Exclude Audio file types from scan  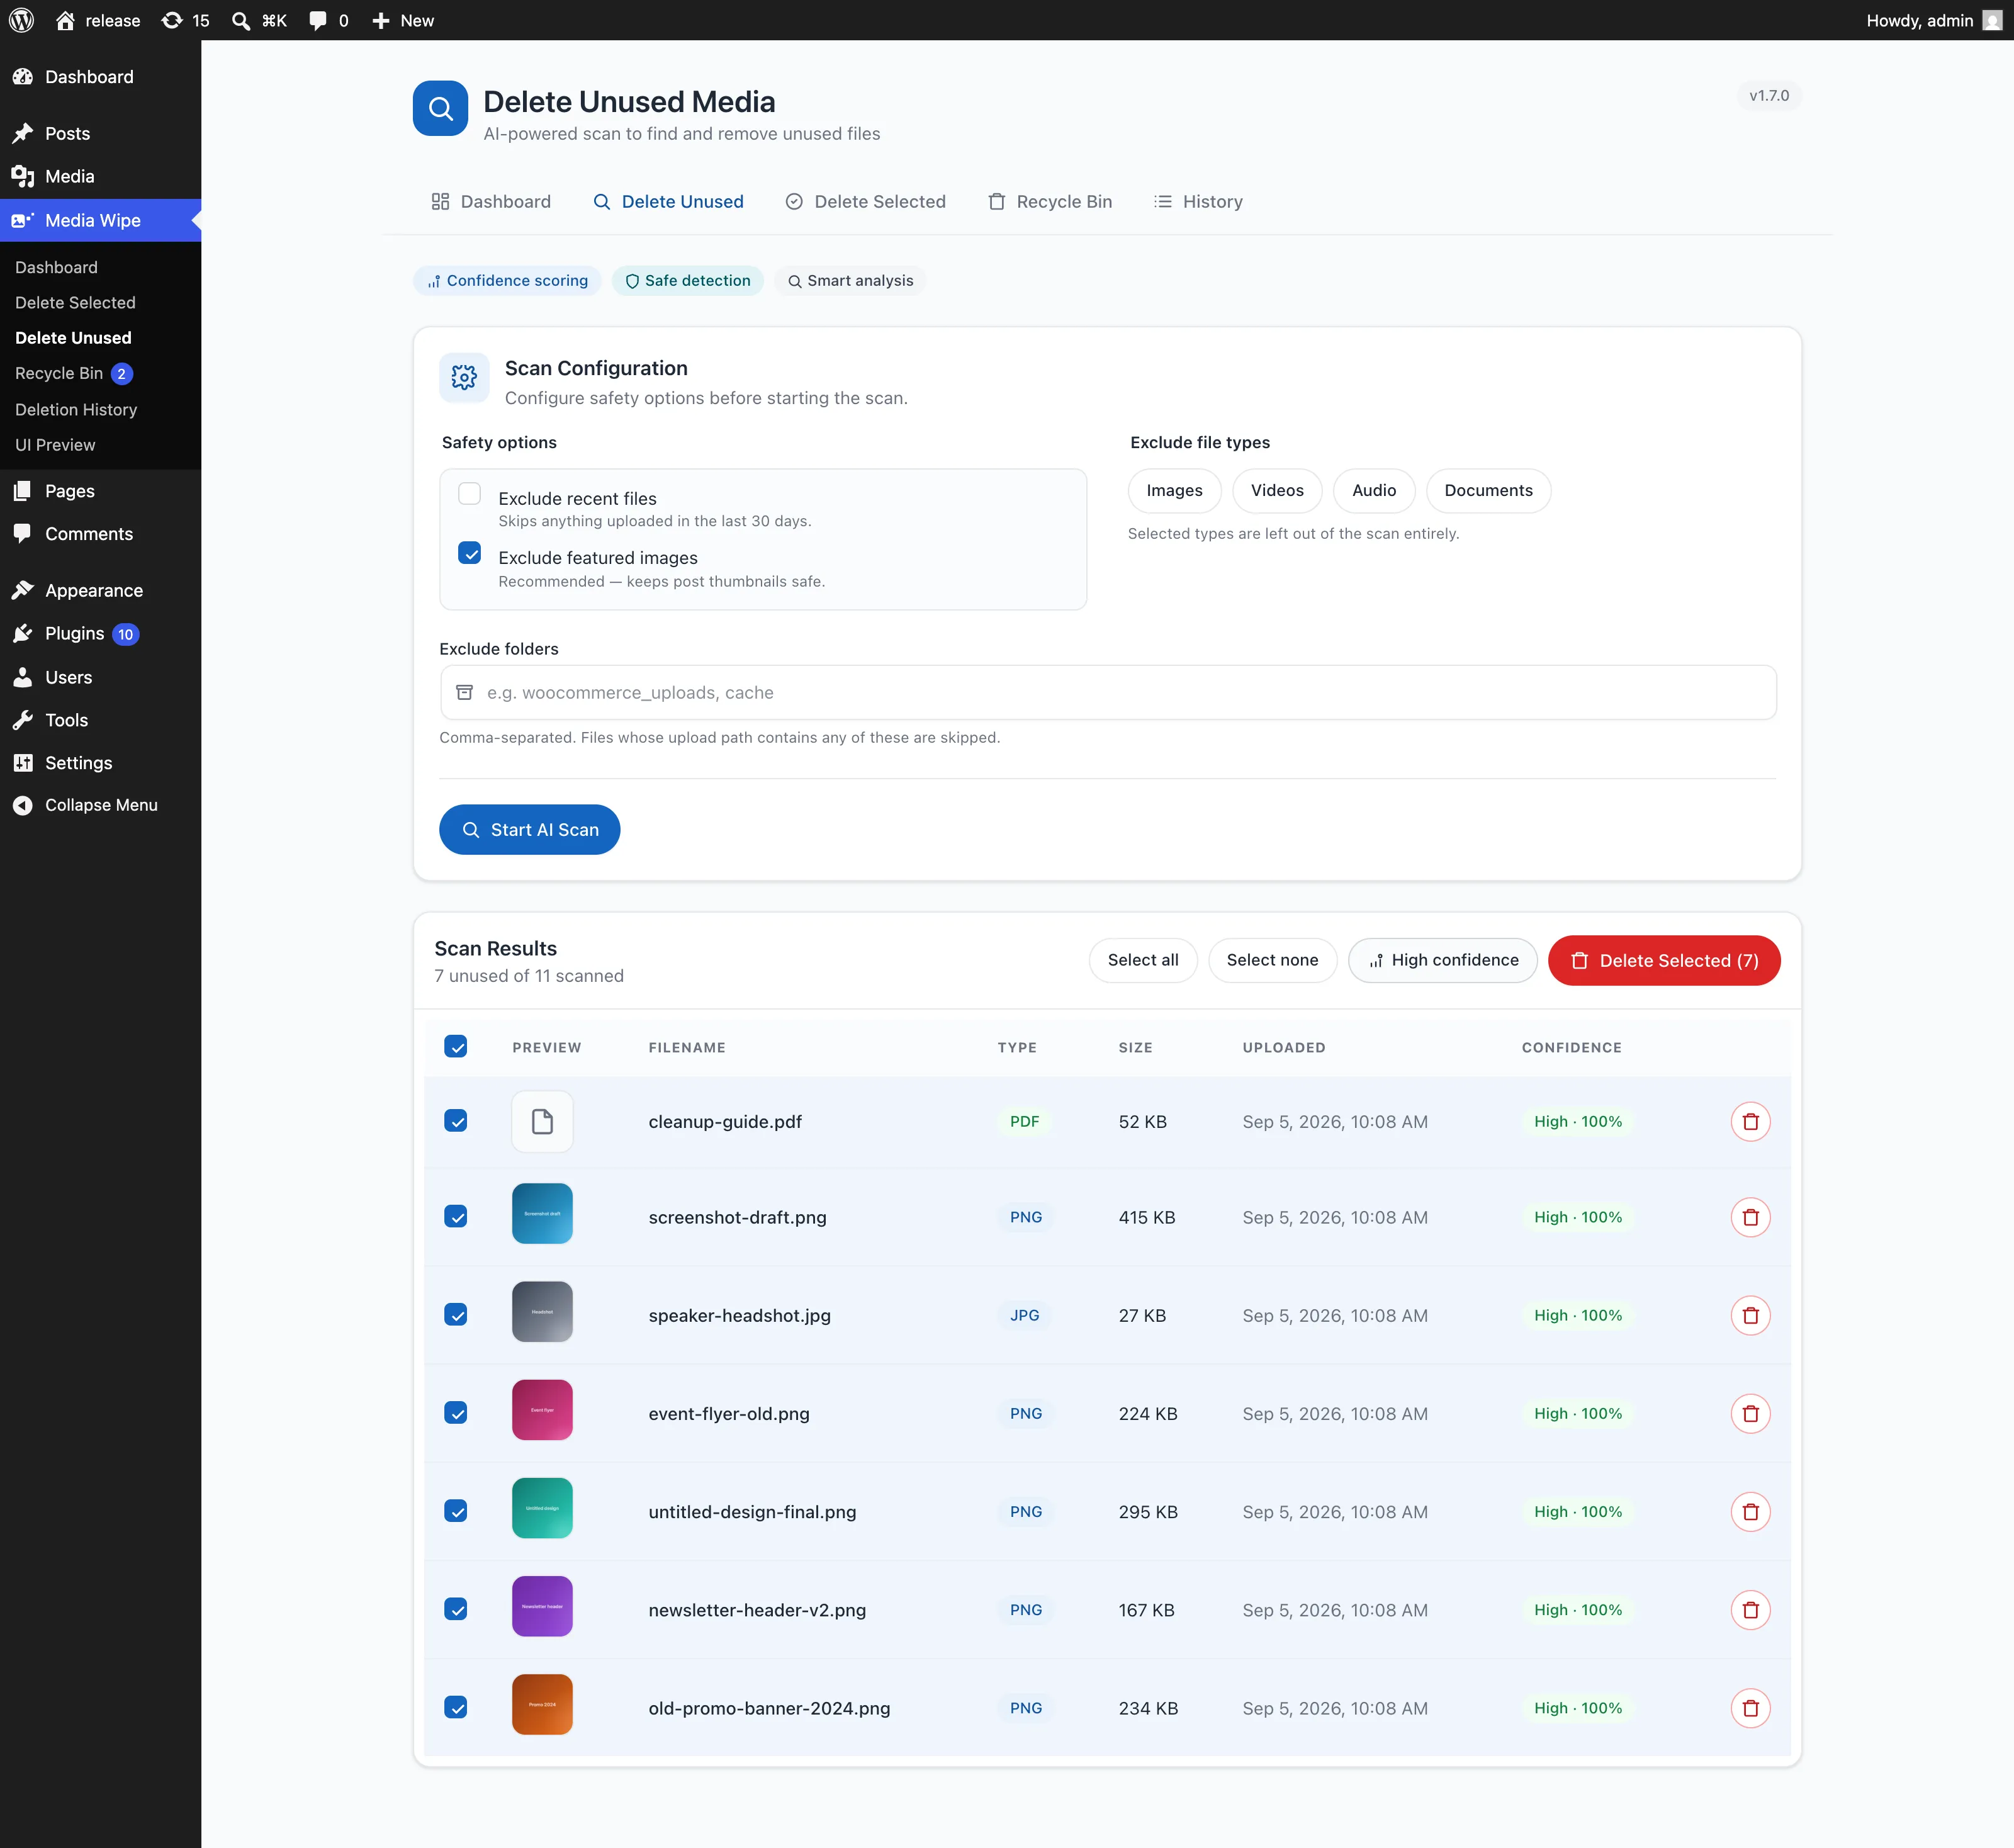point(1373,490)
